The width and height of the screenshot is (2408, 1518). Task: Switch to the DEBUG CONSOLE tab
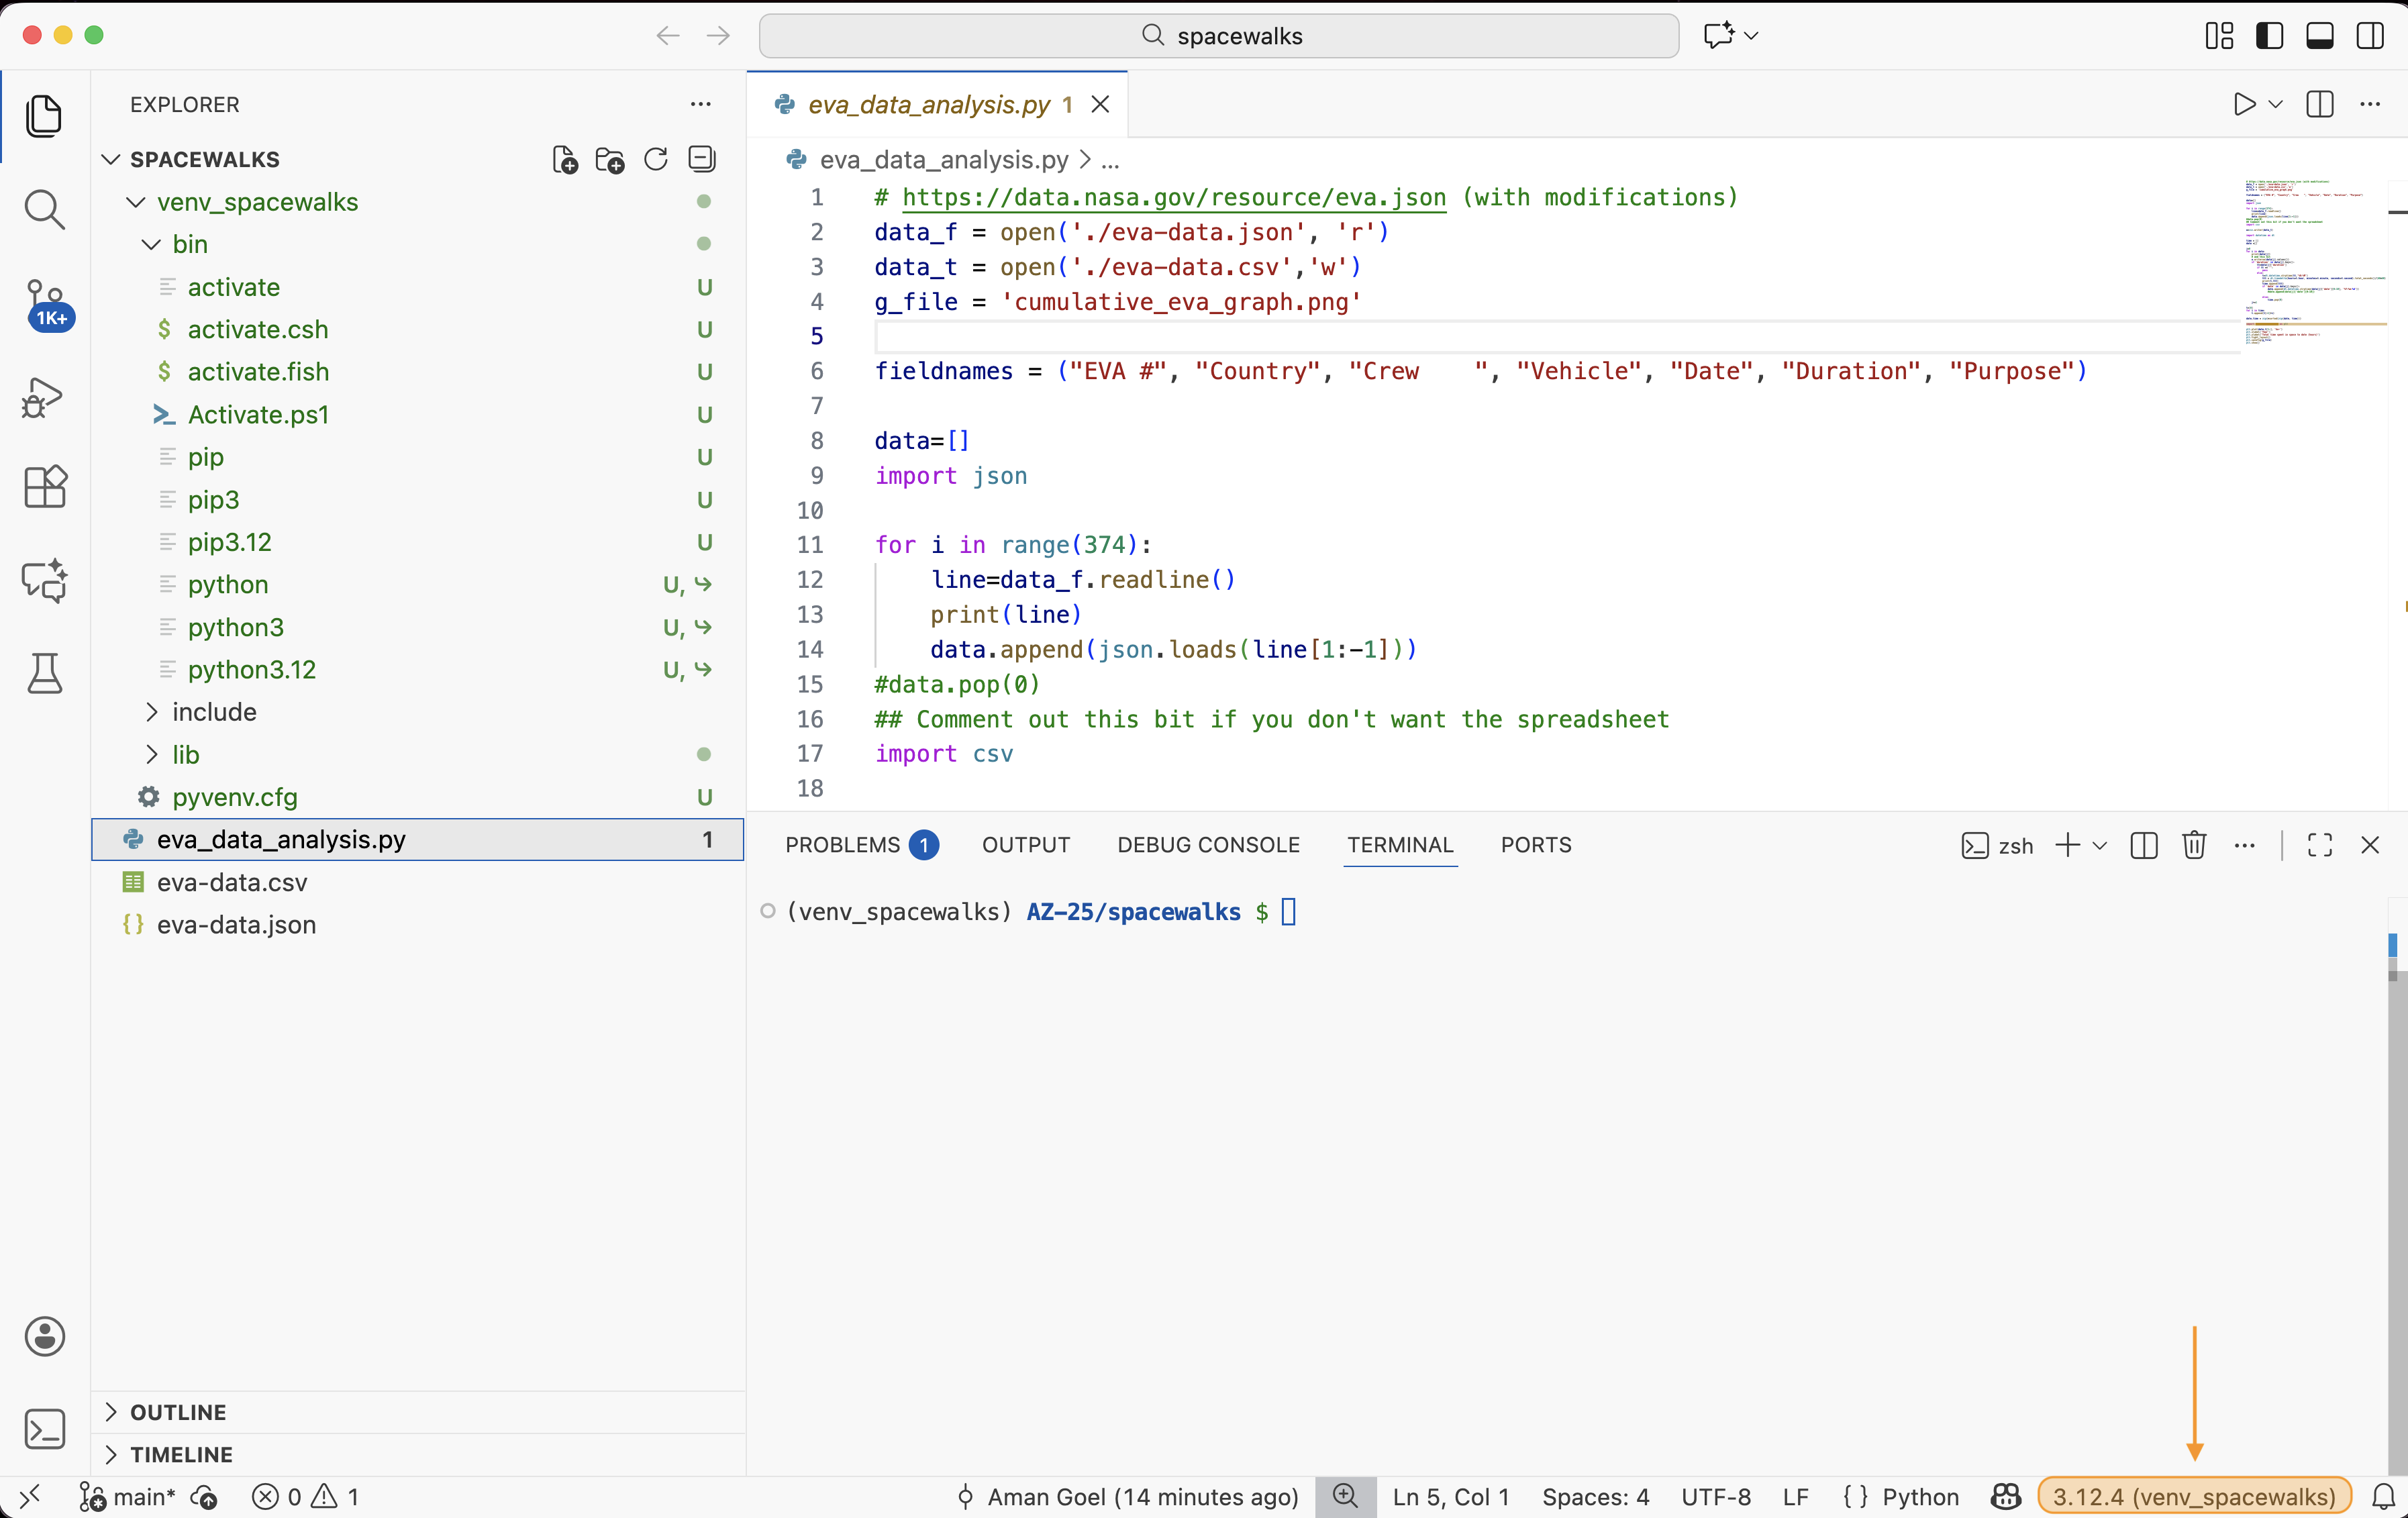1207,845
